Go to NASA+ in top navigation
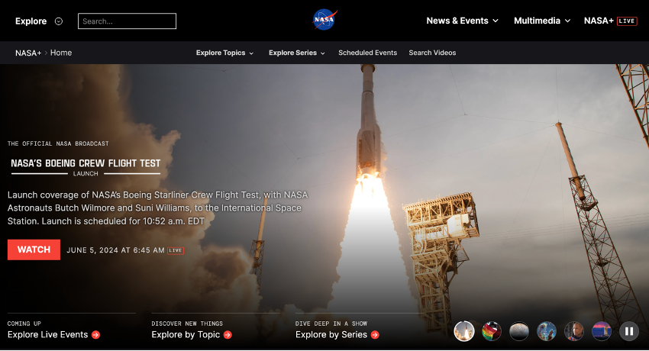Image resolution: width=649 pixels, height=351 pixels. [x=599, y=21]
